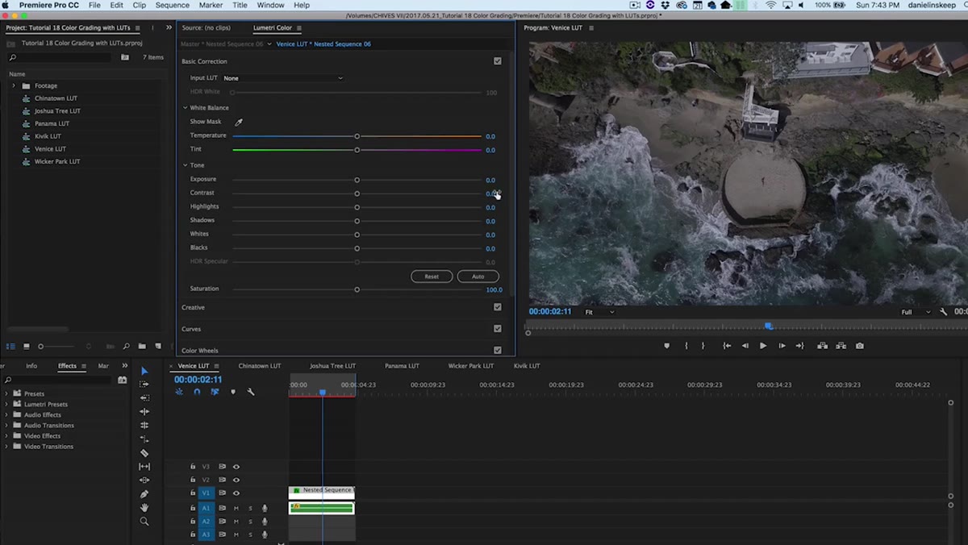Hide the V1 track output eye
The height and width of the screenshot is (545, 968).
click(236, 493)
